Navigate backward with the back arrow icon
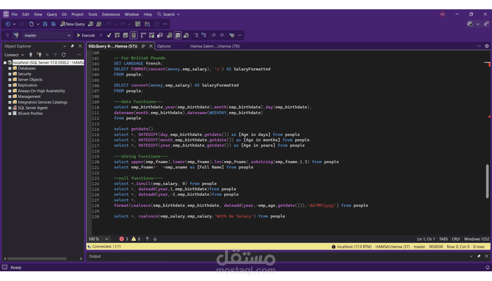Image resolution: width=492 pixels, height=281 pixels. (8, 24)
